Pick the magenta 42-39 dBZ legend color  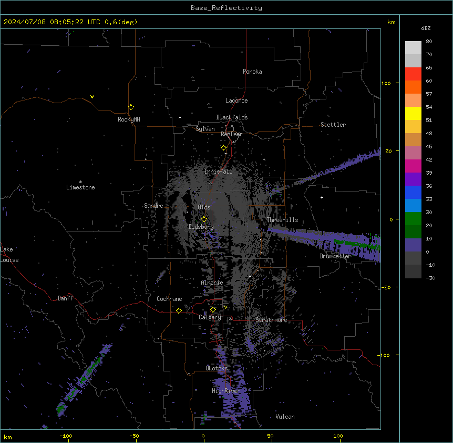click(x=413, y=166)
